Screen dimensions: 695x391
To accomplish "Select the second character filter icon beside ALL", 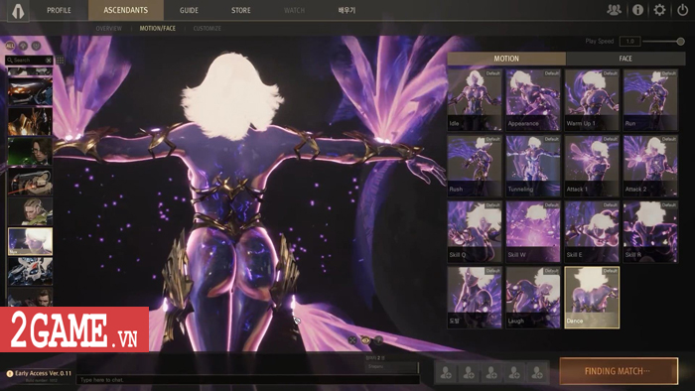I will [x=23, y=46].
